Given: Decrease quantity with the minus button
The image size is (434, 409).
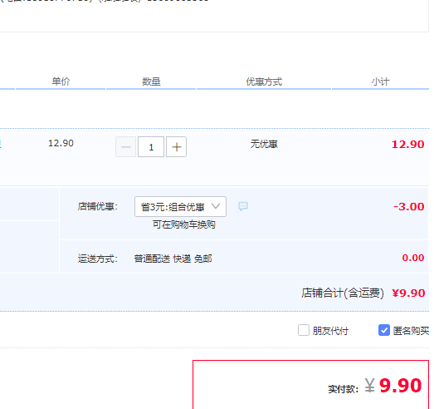Looking at the screenshot, I should coord(125,146).
